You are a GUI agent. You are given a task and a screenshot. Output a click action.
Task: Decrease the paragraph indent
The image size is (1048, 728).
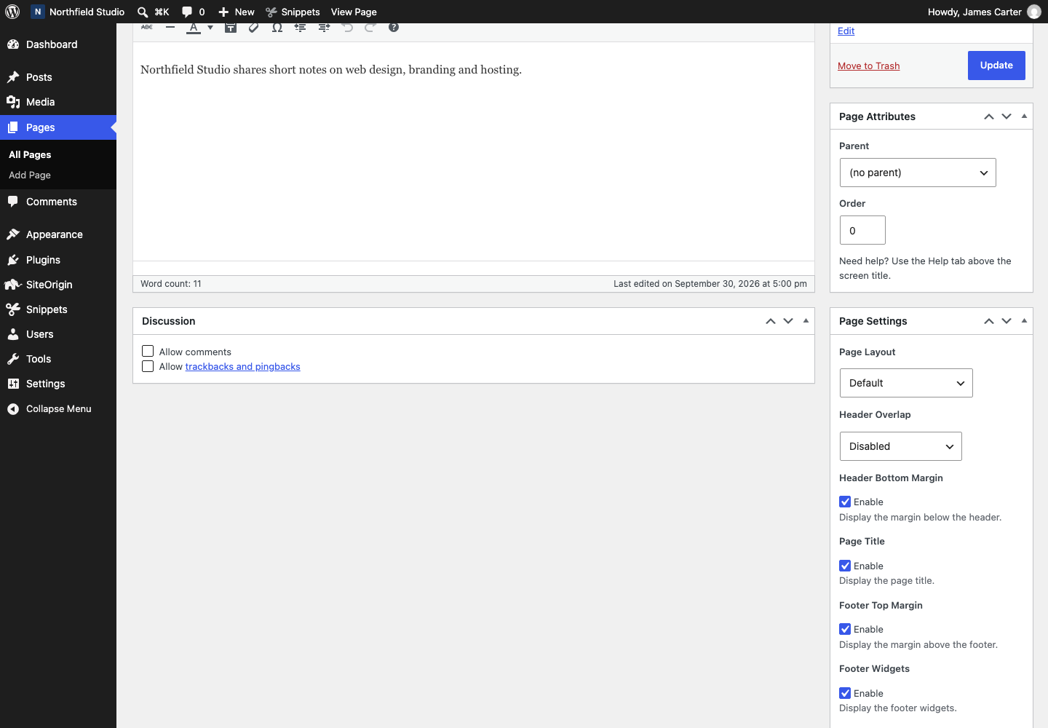(301, 28)
